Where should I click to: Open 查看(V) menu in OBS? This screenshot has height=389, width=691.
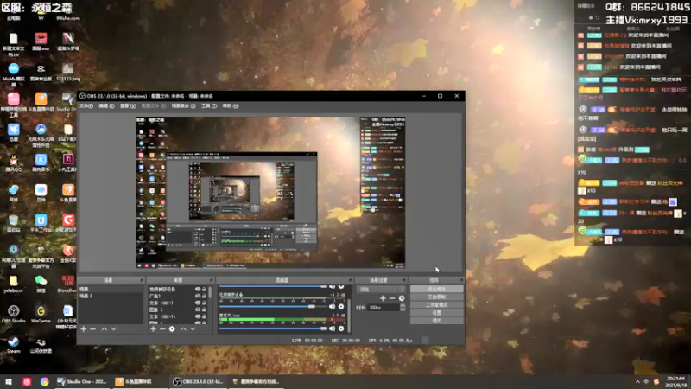(128, 105)
